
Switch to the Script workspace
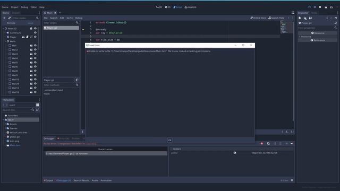(x=177, y=7)
